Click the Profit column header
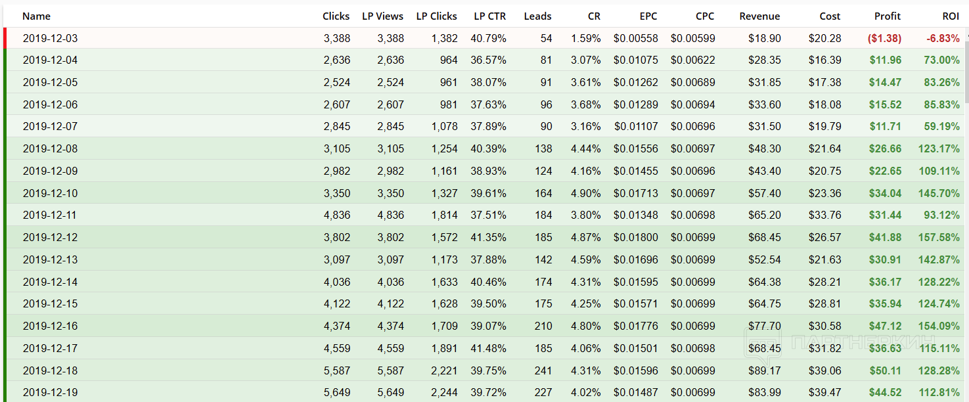This screenshot has height=402, width=969. (x=888, y=16)
